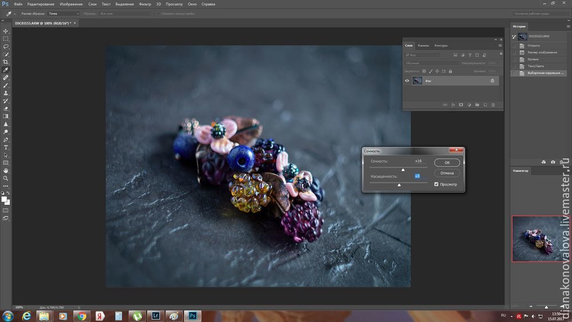Select the Brush tool
This screenshot has width=572, height=322.
click(6, 85)
